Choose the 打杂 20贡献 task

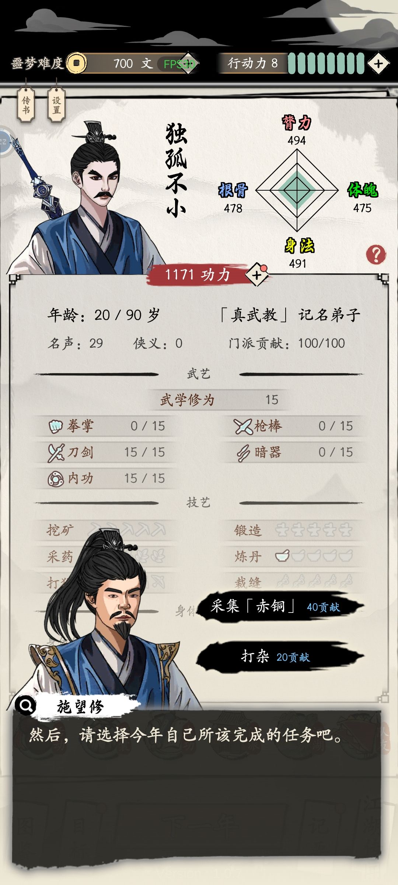[280, 657]
